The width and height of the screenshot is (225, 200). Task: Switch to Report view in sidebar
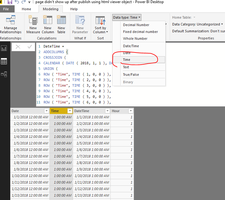tap(4, 48)
